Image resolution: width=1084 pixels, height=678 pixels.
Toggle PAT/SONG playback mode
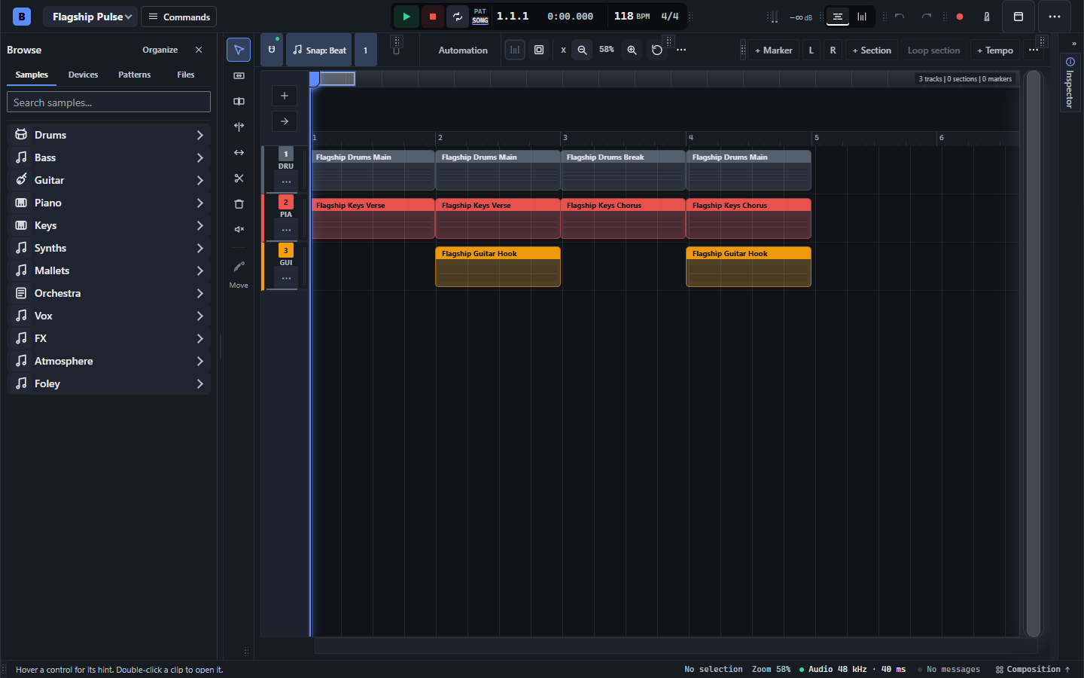(480, 17)
